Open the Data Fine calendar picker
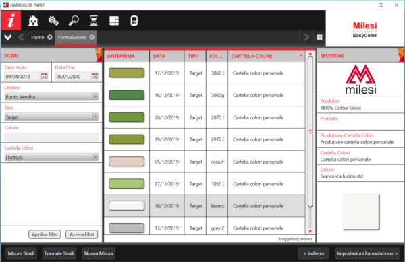Screen dimensions: 405x262 click(94, 76)
